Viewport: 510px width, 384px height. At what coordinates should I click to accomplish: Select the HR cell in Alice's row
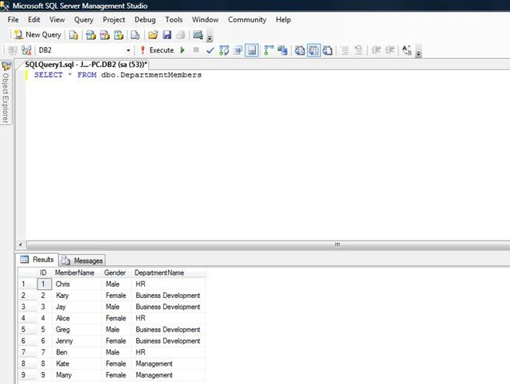pyautogui.click(x=169, y=318)
